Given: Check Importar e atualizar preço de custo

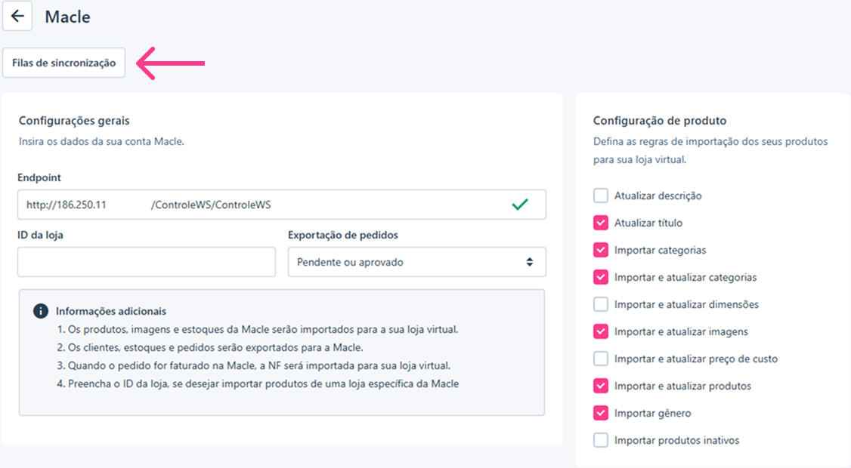Looking at the screenshot, I should click(x=601, y=359).
